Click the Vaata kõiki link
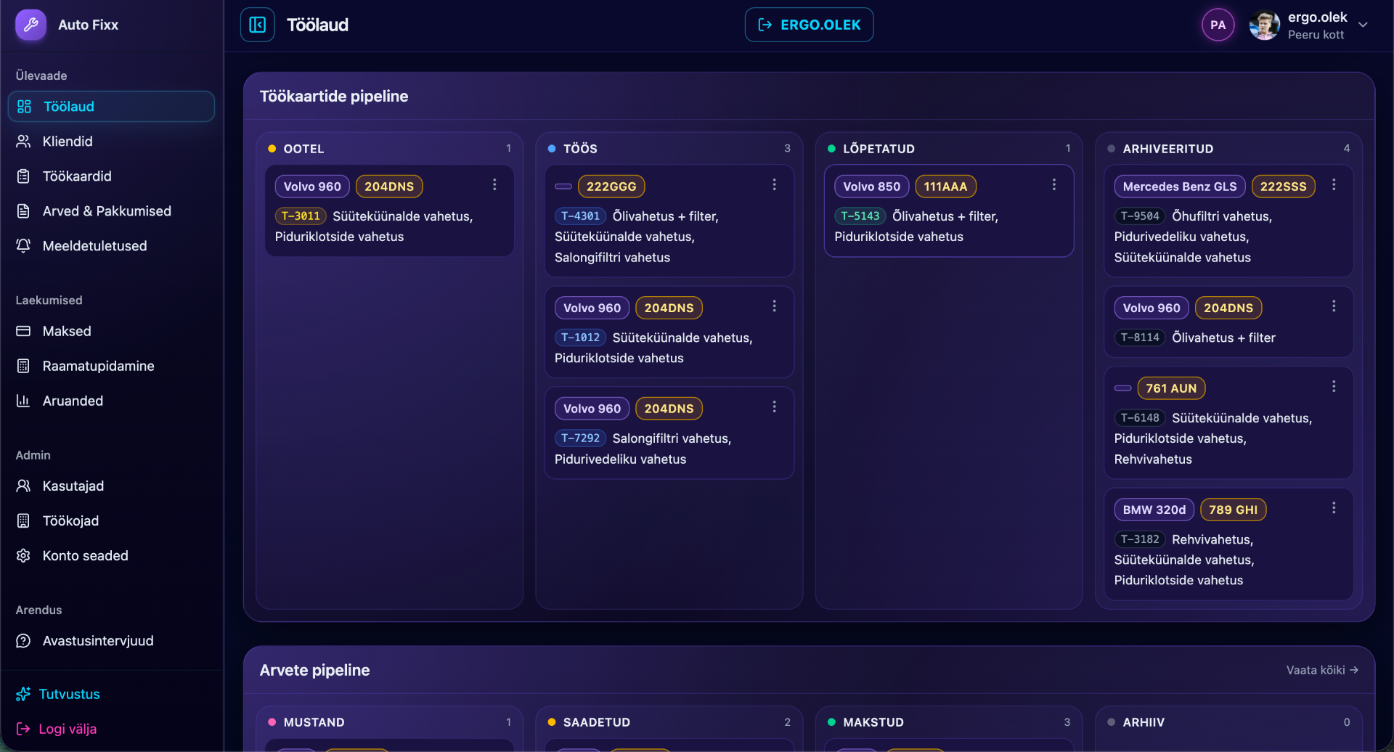1394x752 pixels. click(x=1322, y=670)
